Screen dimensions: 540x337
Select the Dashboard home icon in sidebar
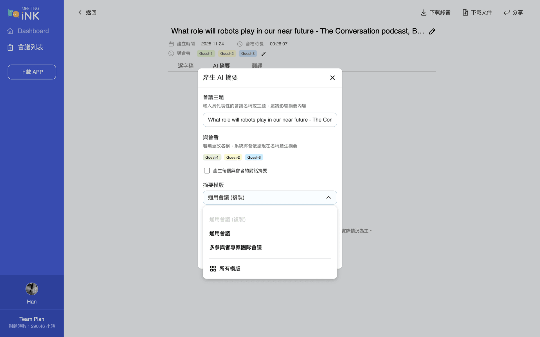coord(10,31)
